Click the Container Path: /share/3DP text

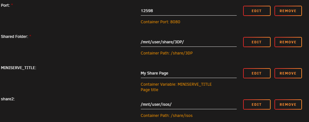tap(167, 53)
